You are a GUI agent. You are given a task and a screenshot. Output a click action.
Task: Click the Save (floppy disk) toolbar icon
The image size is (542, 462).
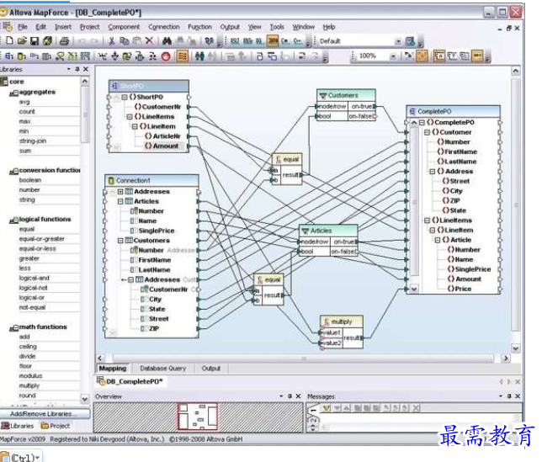(35, 40)
